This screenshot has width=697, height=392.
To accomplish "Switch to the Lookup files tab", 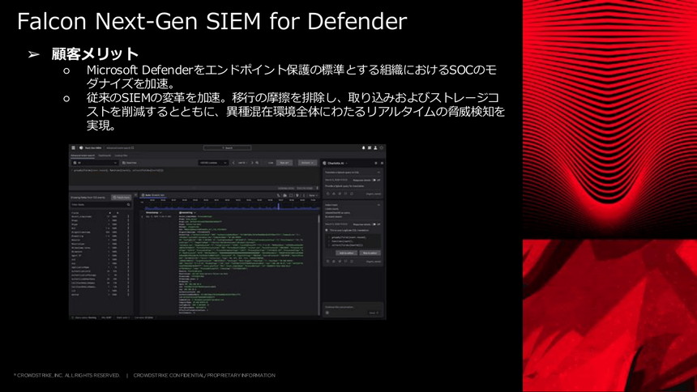I will click(x=122, y=156).
